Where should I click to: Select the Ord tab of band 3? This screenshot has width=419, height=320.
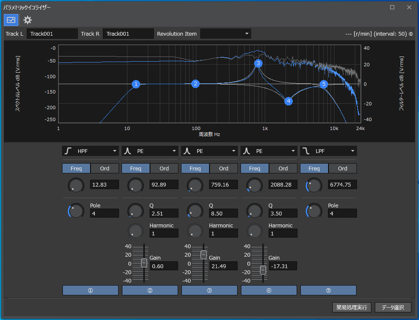(x=224, y=168)
